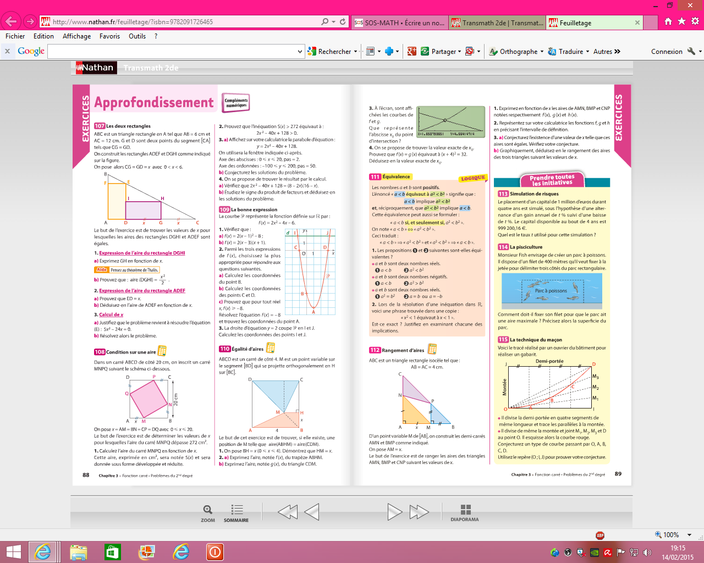Go to previous page with left arrow
This screenshot has height=563, width=704.
[312, 512]
